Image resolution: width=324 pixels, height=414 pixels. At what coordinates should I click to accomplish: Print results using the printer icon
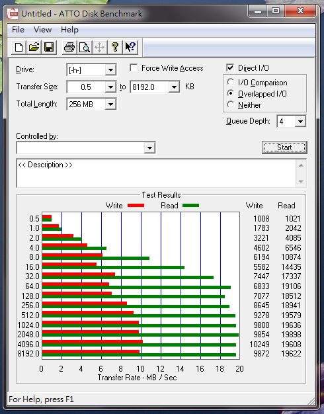(69, 48)
